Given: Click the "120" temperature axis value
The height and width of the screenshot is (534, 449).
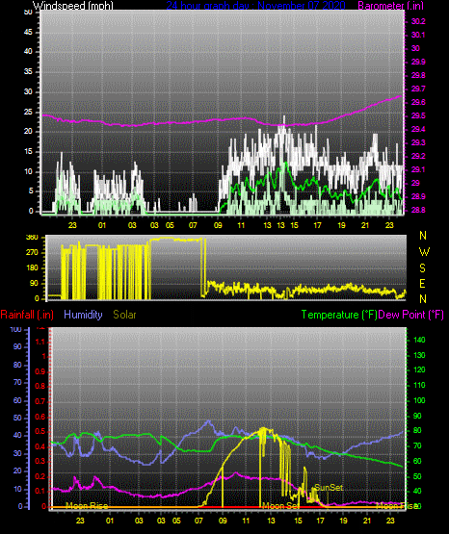Looking at the screenshot, I should (419, 369).
